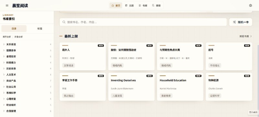Expand the 思维科学 category
The width and height of the screenshot is (259, 117).
(x=27, y=93)
